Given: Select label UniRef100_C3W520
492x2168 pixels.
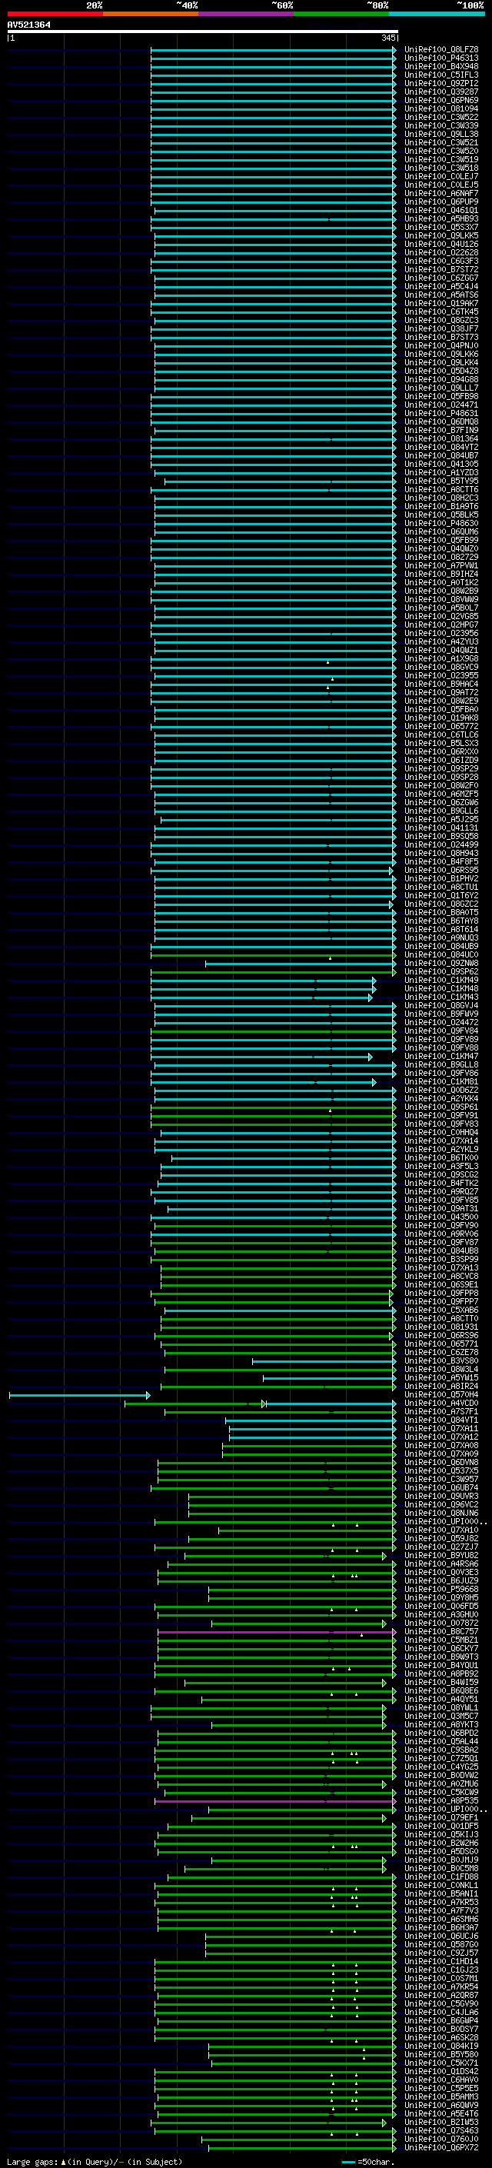Looking at the screenshot, I should tap(441, 151).
